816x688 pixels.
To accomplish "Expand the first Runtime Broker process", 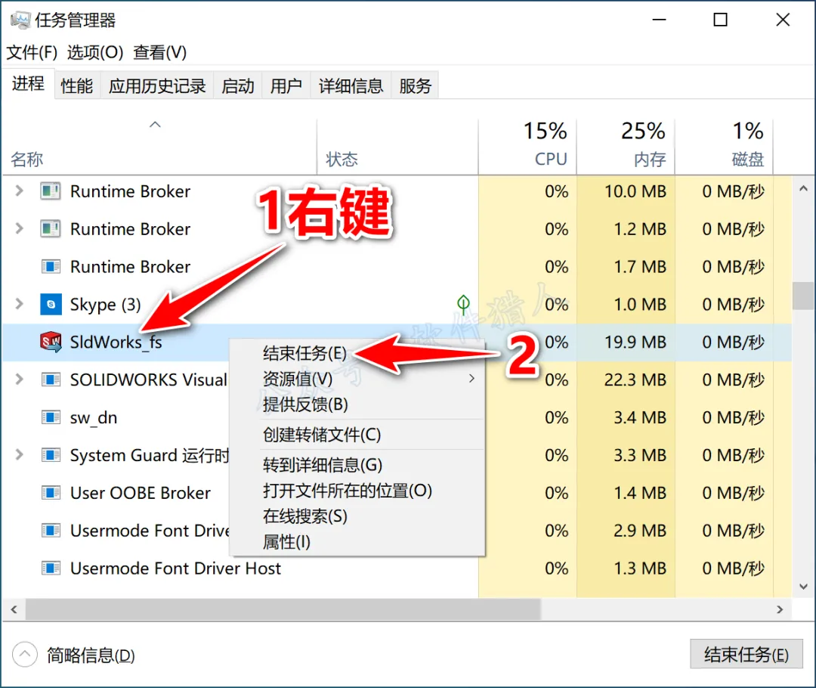I will coord(19,191).
